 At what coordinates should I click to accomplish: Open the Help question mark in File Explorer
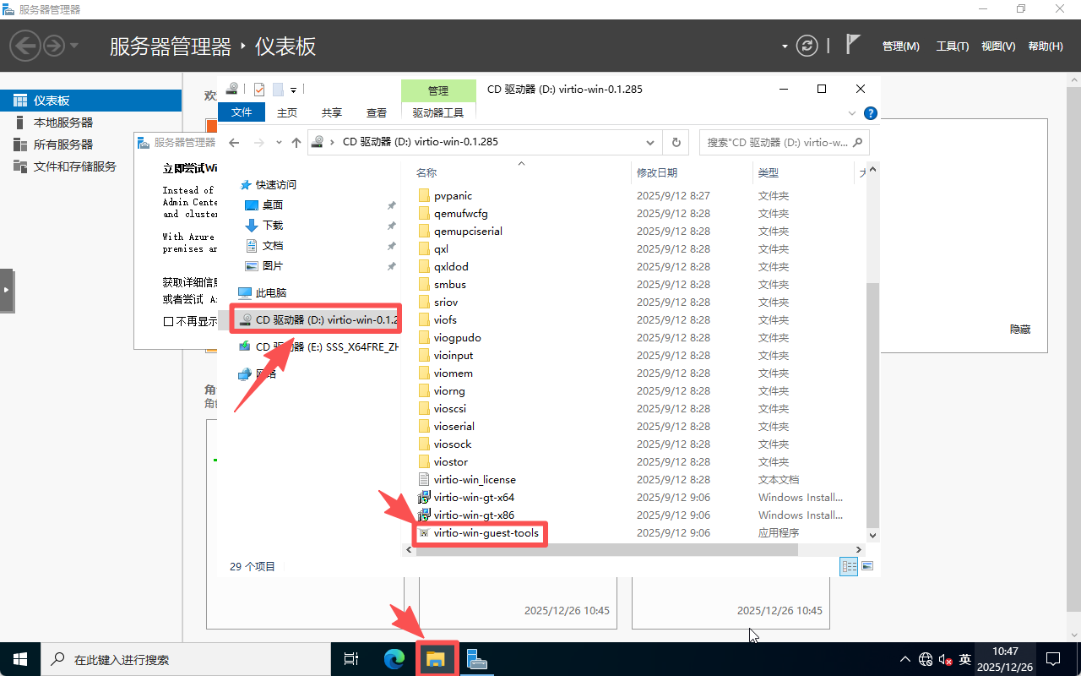point(871,112)
